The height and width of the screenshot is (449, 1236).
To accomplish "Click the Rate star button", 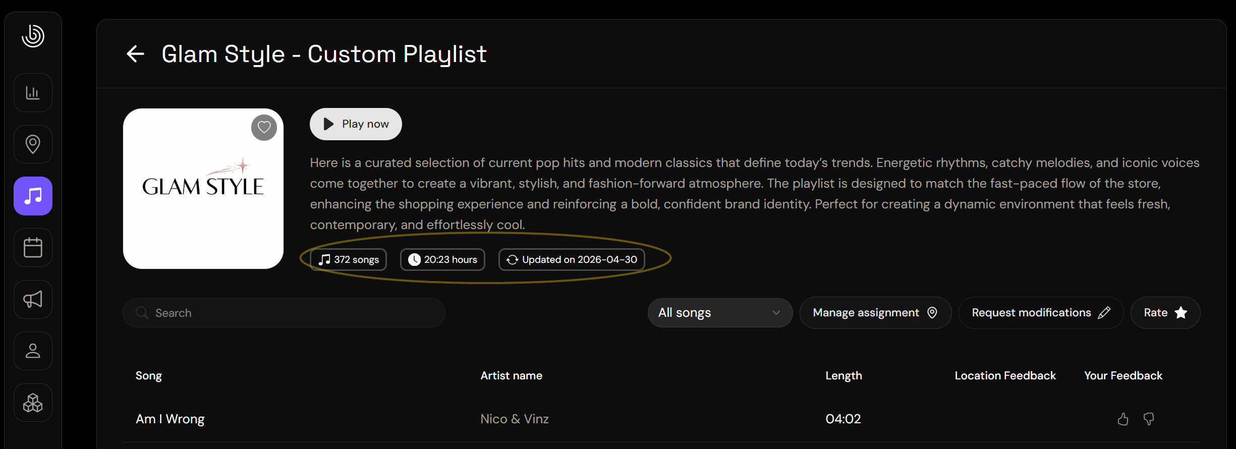I will tap(1165, 313).
